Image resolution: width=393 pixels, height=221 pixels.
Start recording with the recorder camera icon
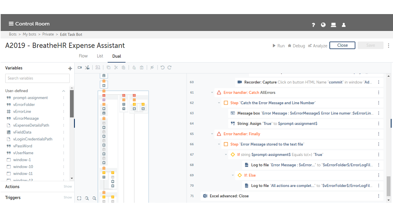80,68
